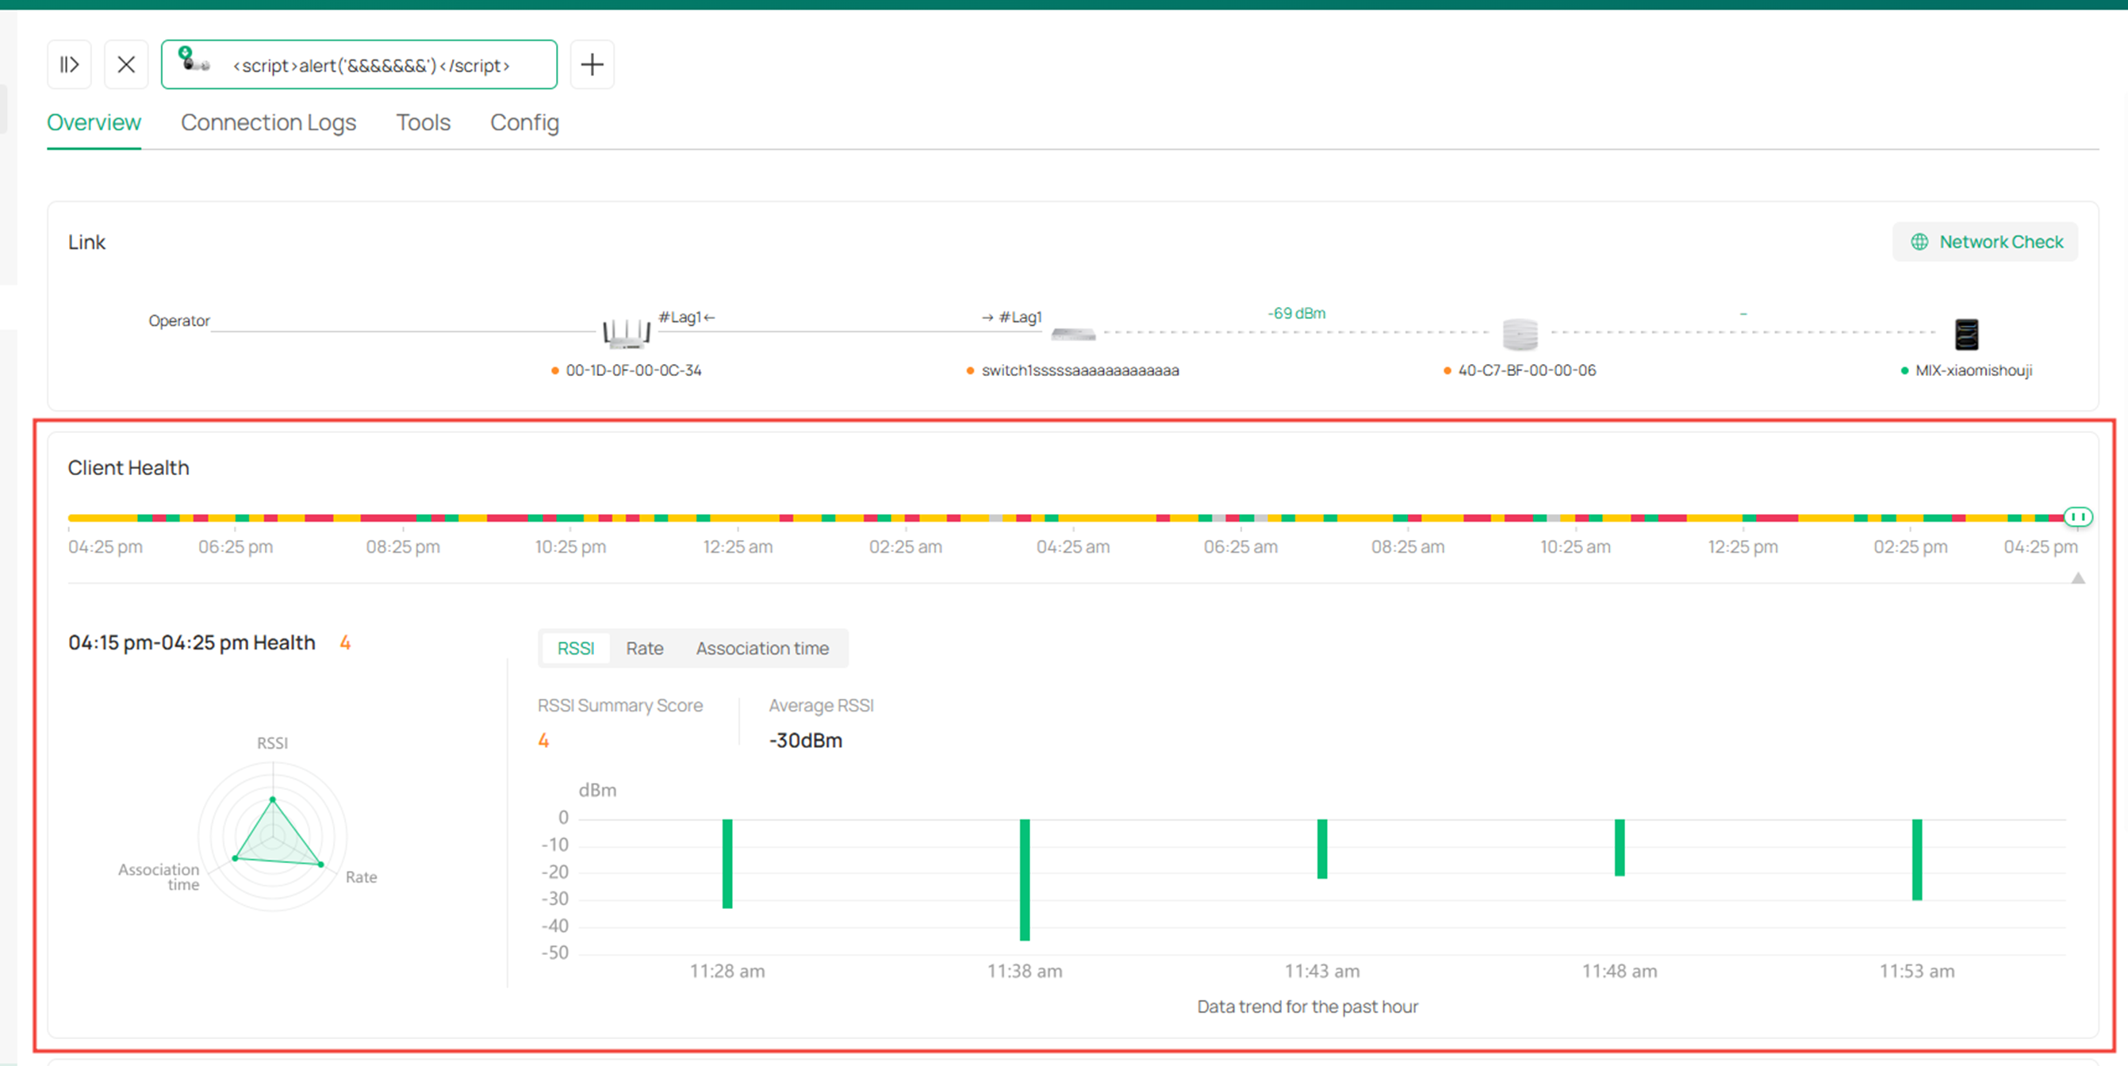Run a Network Check
Viewport: 2128px width, 1066px height.
tap(1985, 241)
